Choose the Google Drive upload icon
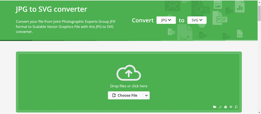 click(x=226, y=107)
